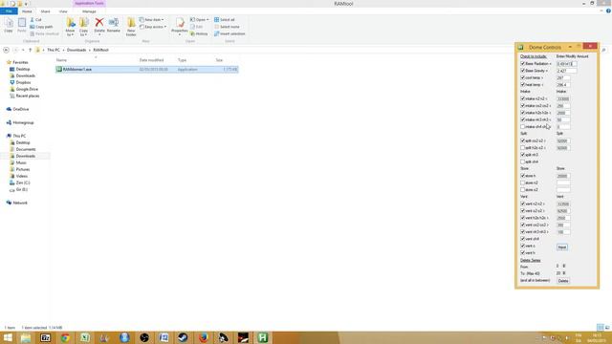The image size is (612, 344).
Task: Open the File menu
Action: click(x=9, y=11)
